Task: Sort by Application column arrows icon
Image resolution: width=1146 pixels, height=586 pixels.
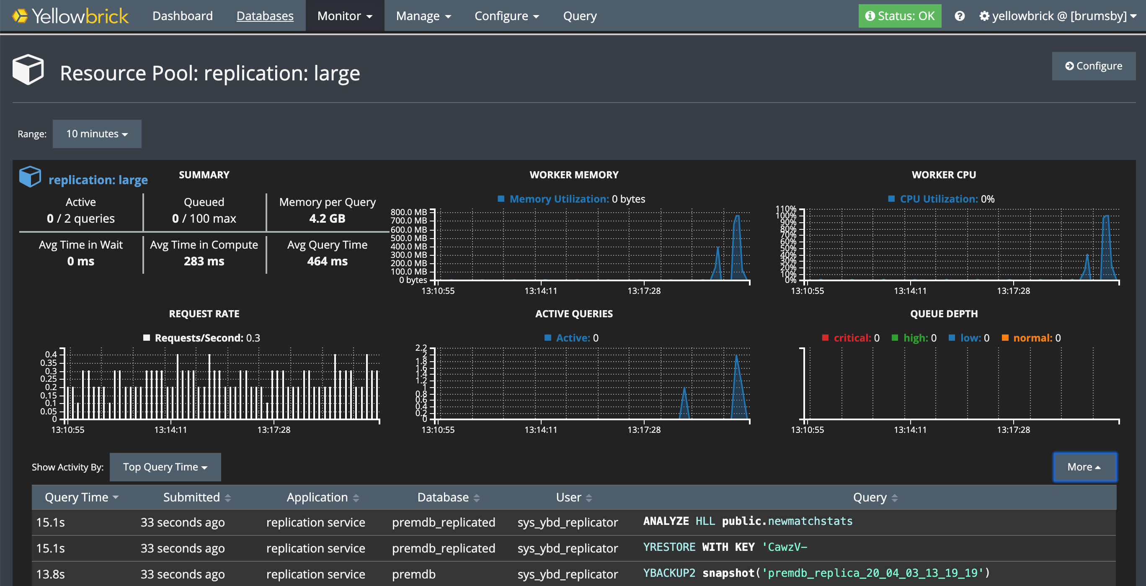Action: click(356, 498)
